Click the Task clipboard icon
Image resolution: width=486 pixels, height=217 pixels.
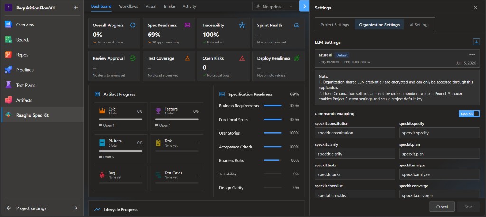[159, 143]
